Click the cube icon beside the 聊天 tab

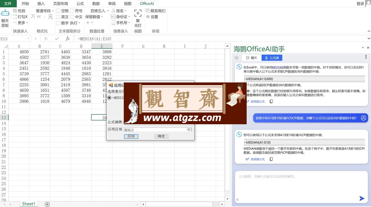(x=237, y=58)
